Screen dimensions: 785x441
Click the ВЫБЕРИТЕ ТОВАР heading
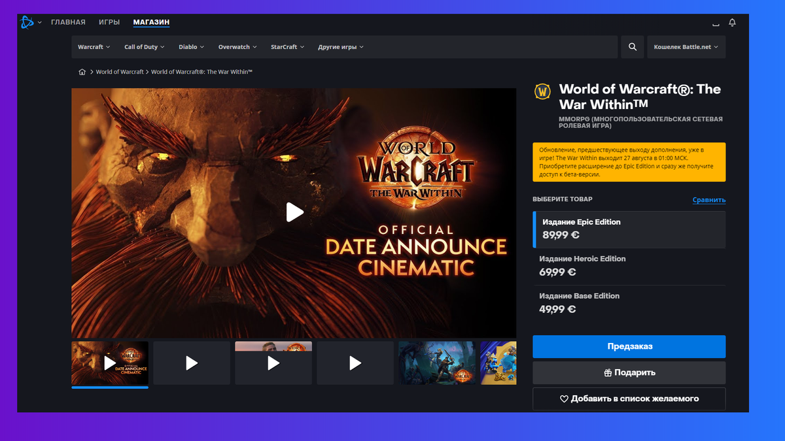click(563, 199)
